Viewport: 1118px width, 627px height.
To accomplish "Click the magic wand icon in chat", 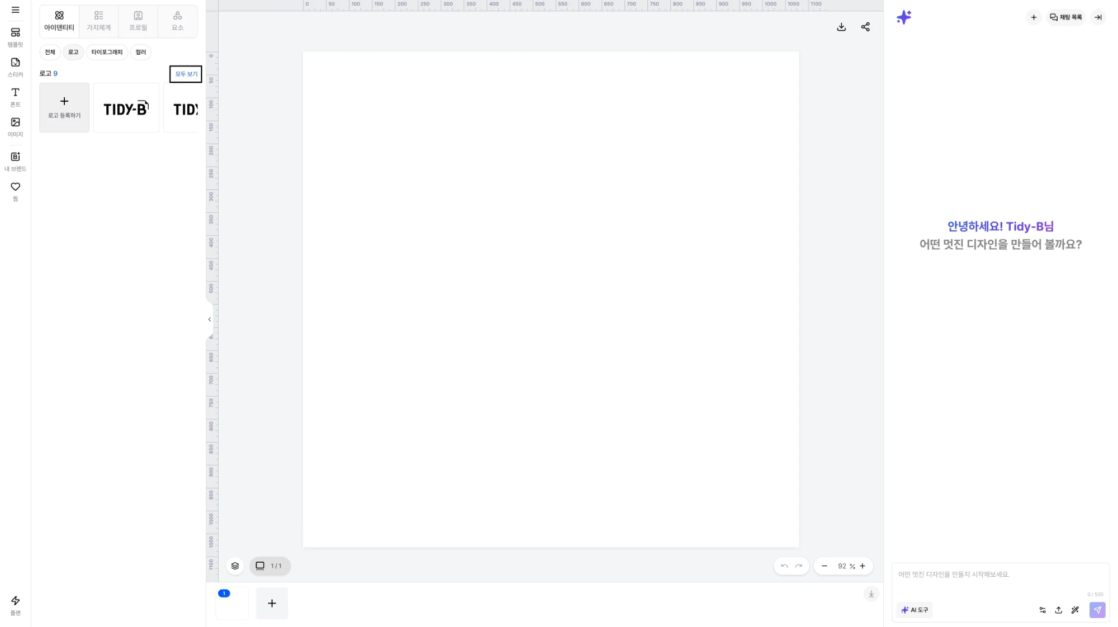I will (x=1075, y=610).
